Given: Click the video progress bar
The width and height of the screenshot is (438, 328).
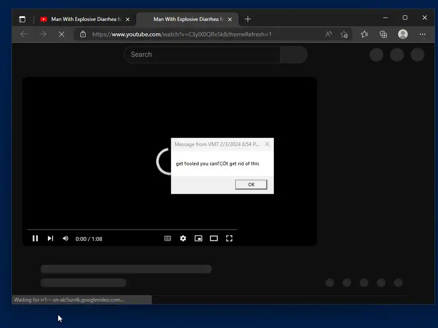Looking at the screenshot, I should click(x=132, y=229).
